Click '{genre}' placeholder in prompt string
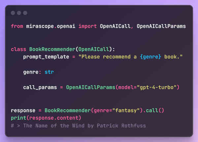198x142 pixels. click(150, 57)
